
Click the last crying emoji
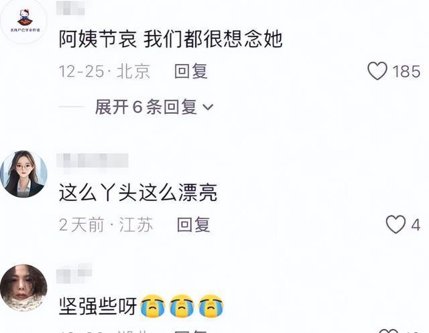211,306
